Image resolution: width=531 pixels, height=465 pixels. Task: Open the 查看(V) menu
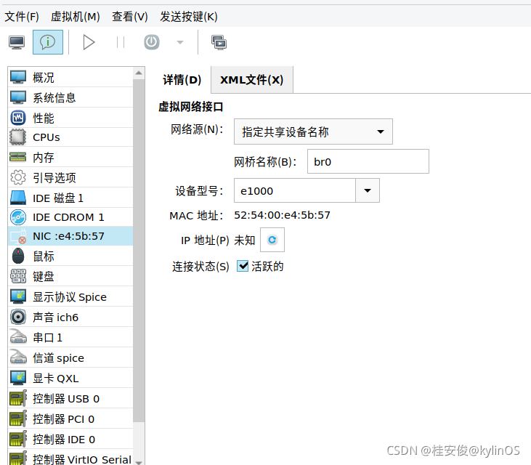pos(130,16)
